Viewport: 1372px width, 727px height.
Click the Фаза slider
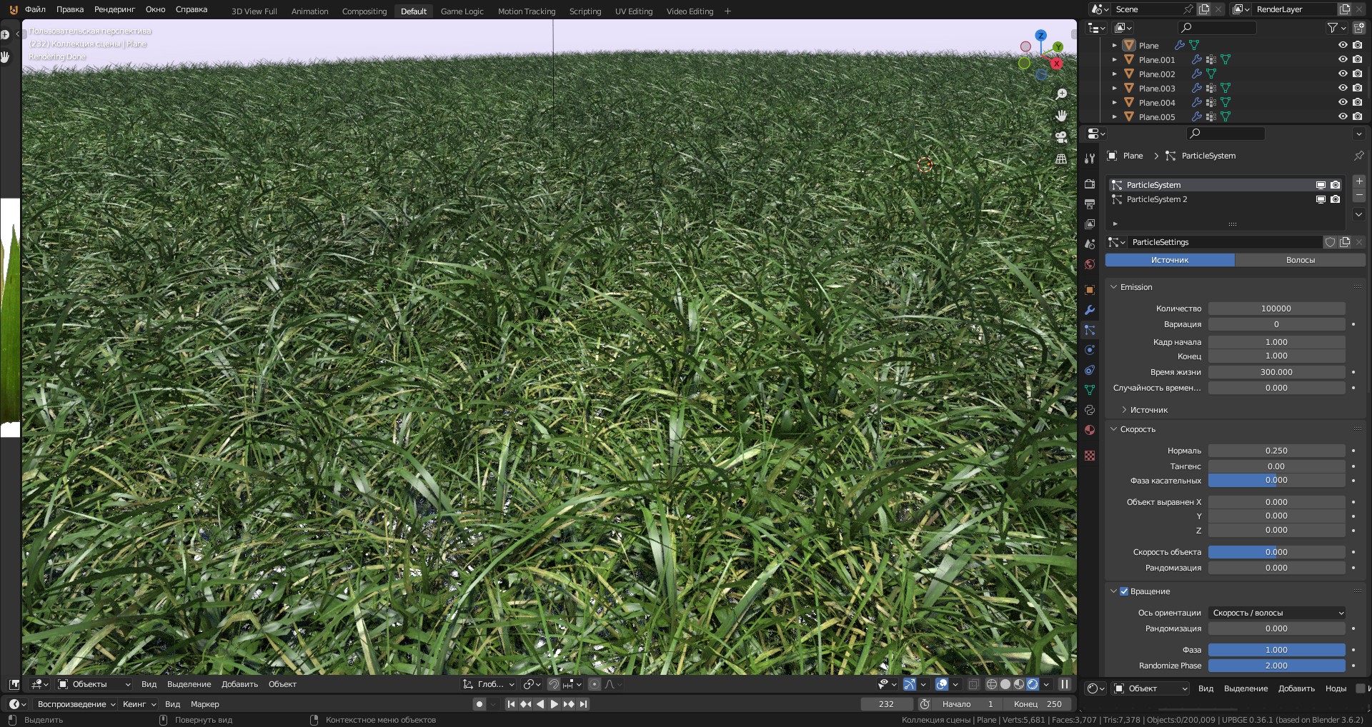(1276, 650)
